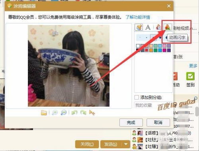Select the paintbrush doodle tool

tap(139, 27)
